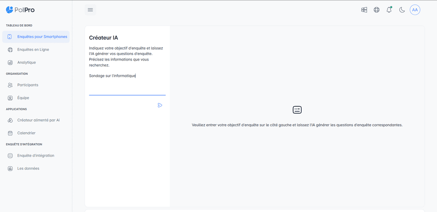This screenshot has height=212, width=437.
Task: Click the chat placeholder icon in center
Action: point(297,110)
